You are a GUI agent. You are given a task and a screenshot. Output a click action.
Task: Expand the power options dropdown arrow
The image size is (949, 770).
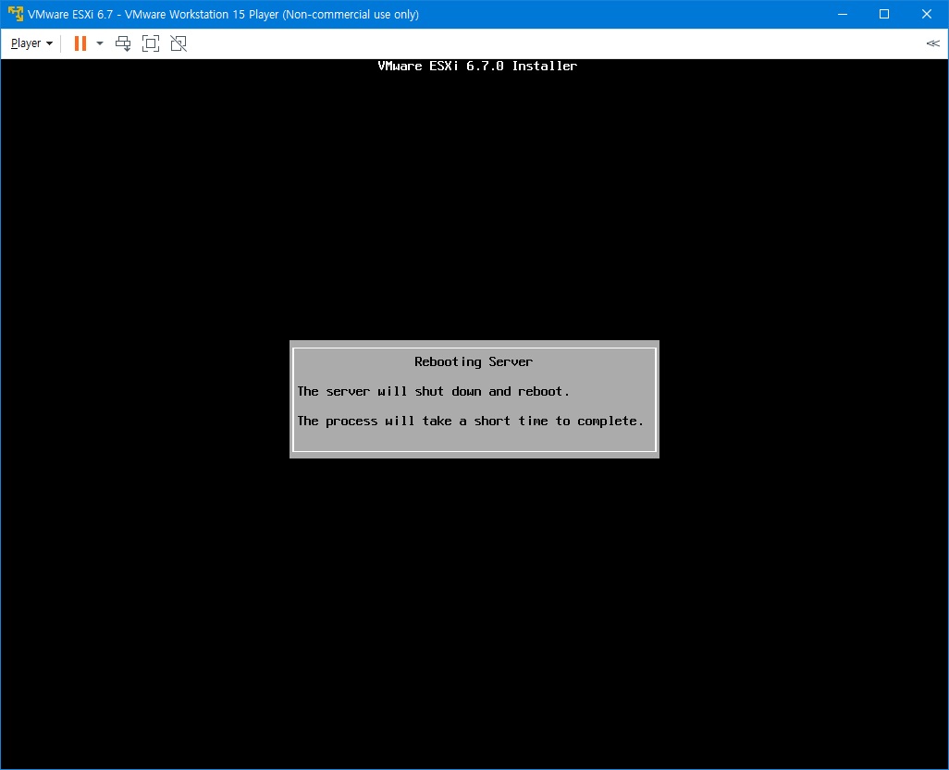[x=100, y=43]
